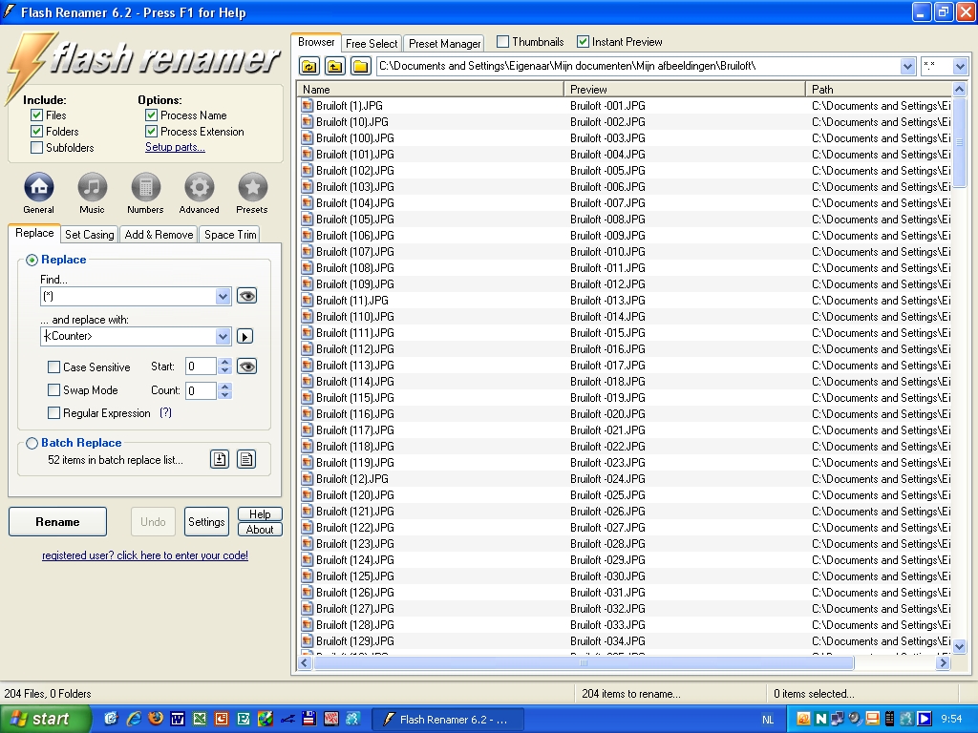
Task: Click the eye icon beside Start value
Action: [x=247, y=366]
